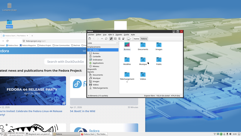Switch to Fedora Start Firefox taskbar button
Screen dimensions: 241x136
(x=94, y=134)
